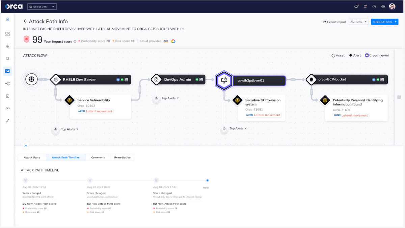The height and width of the screenshot is (228, 405).
Task: Expand Top Alerts under RHEL8 Dev Server
Action: (x=69, y=129)
